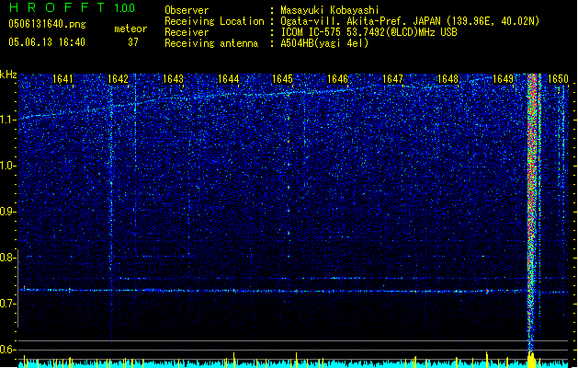Click the Receiver field label
The width and height of the screenshot is (578, 368).
[x=187, y=32]
